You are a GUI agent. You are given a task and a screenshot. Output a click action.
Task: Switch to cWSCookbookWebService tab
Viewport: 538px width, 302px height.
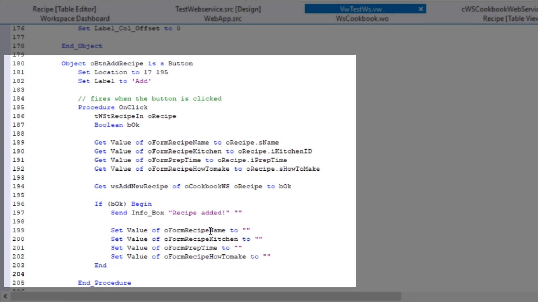tap(499, 9)
